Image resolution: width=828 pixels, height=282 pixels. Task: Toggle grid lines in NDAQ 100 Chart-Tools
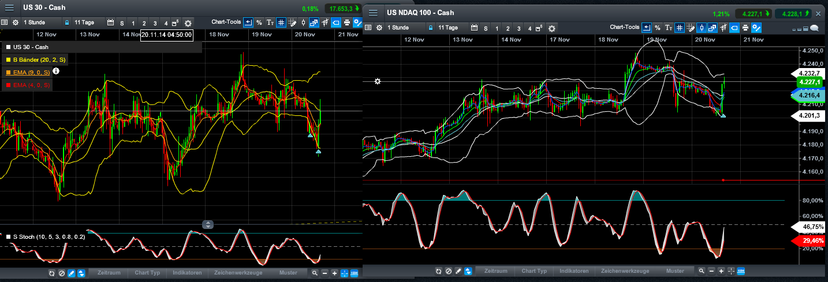680,27
